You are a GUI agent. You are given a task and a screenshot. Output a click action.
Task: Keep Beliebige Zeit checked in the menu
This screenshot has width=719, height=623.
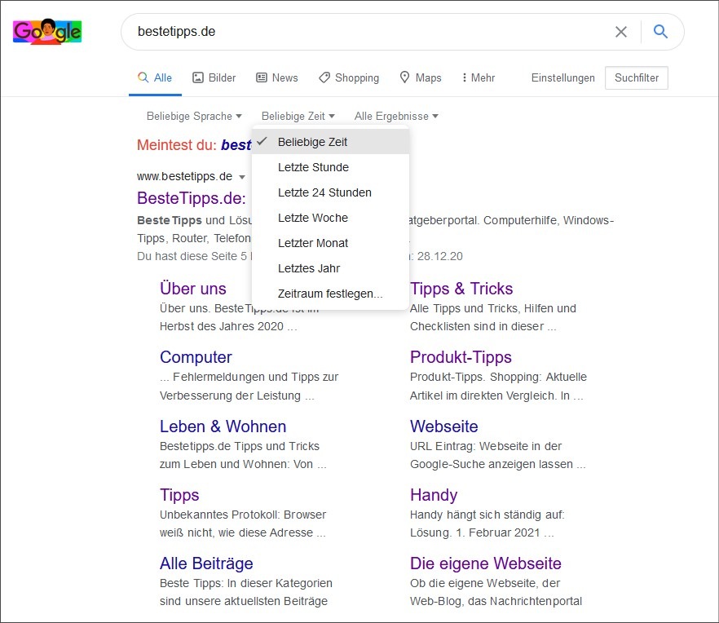point(313,142)
